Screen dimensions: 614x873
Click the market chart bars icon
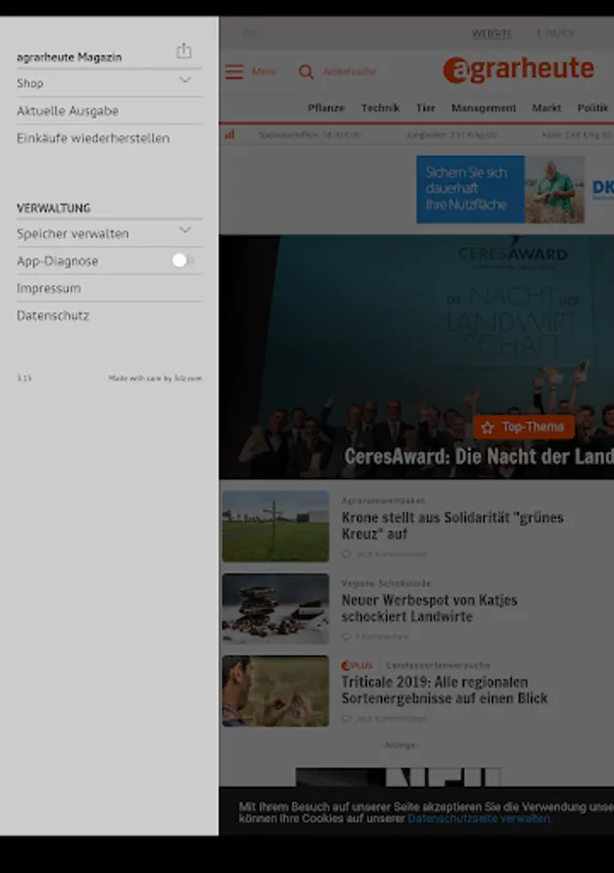click(x=230, y=135)
